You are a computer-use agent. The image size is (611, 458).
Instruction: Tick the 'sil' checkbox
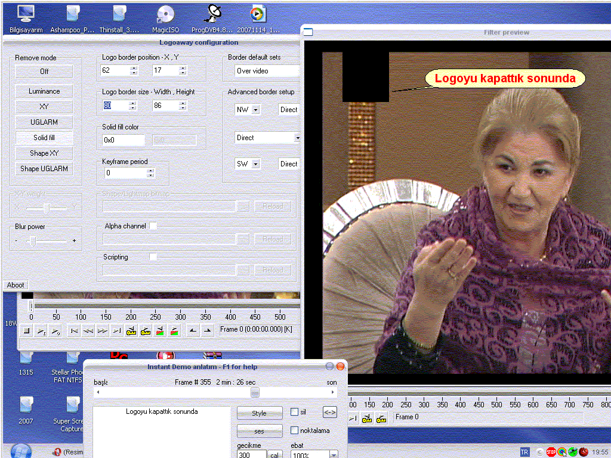(x=295, y=412)
